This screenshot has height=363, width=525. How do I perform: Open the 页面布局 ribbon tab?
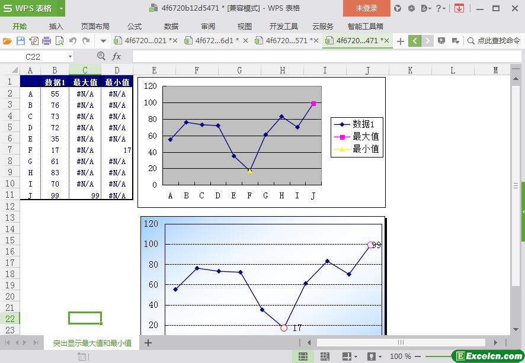[95, 26]
